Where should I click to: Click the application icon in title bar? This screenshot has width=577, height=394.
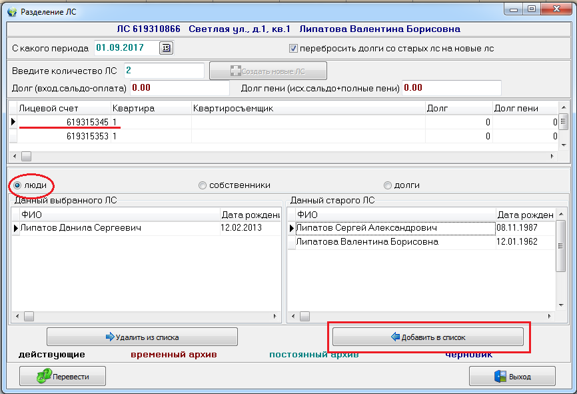(12, 11)
